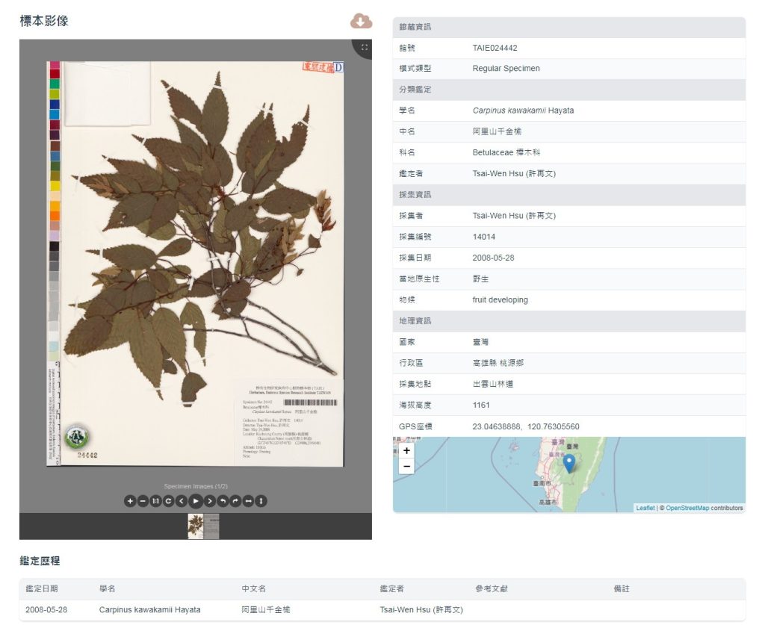Flip the specimen image horizontally
Viewport: 765px width, 625px height.
pos(248,501)
